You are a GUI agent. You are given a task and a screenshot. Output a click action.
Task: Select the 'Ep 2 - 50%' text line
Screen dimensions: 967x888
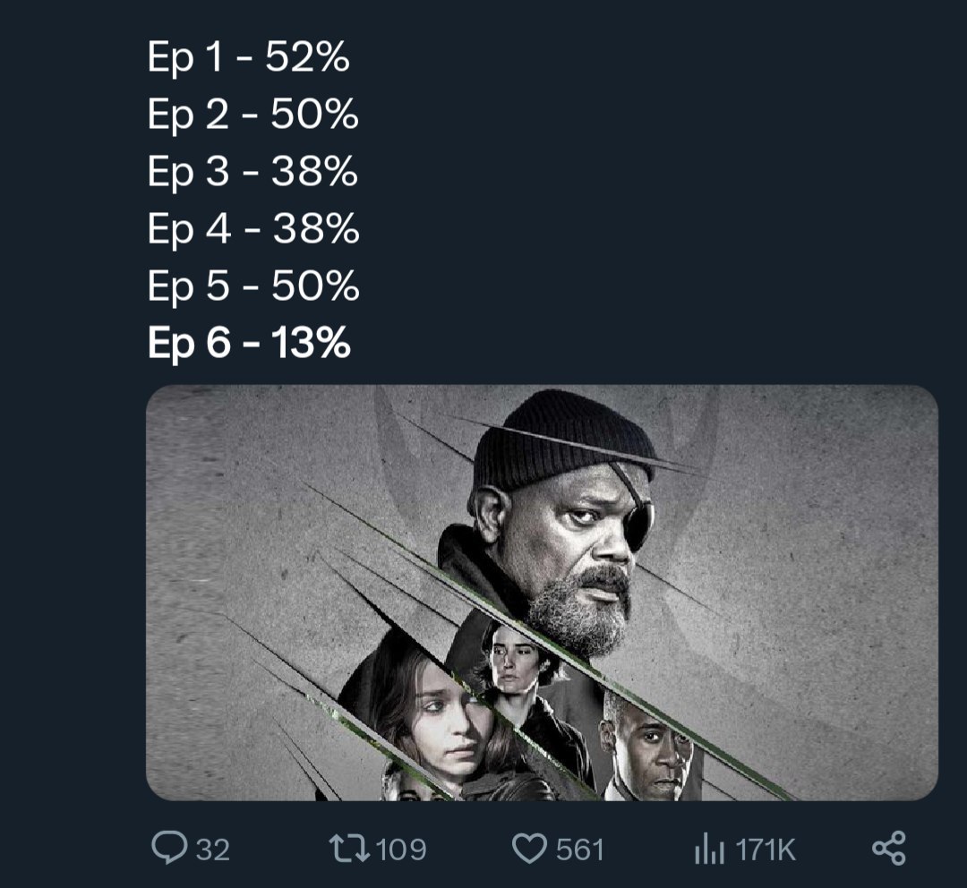tap(252, 115)
